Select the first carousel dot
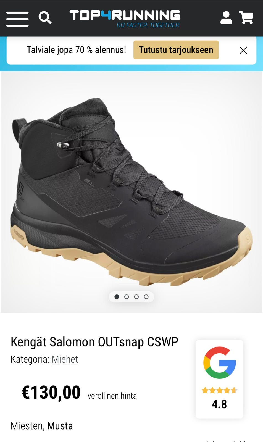 [x=117, y=297]
